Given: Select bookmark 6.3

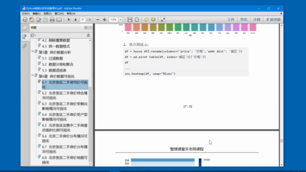Looking at the screenshot, I should [x=65, y=106].
